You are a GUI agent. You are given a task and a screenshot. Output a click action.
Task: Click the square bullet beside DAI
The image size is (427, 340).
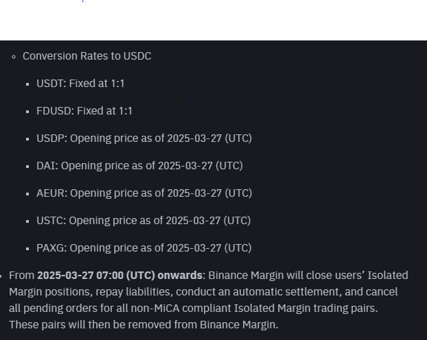point(27,167)
